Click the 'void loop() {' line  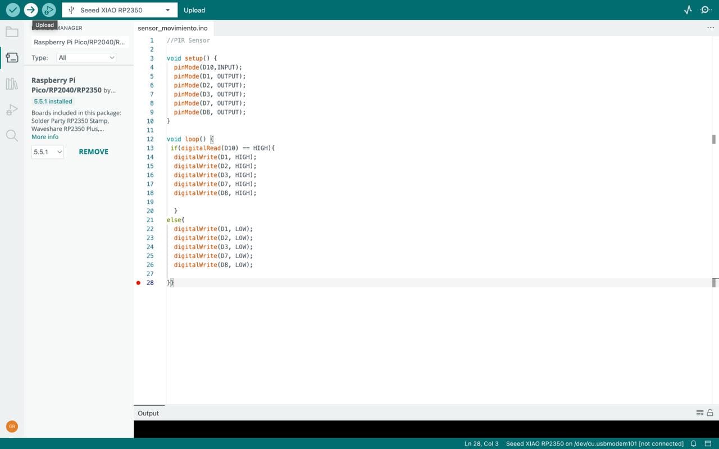click(x=190, y=139)
